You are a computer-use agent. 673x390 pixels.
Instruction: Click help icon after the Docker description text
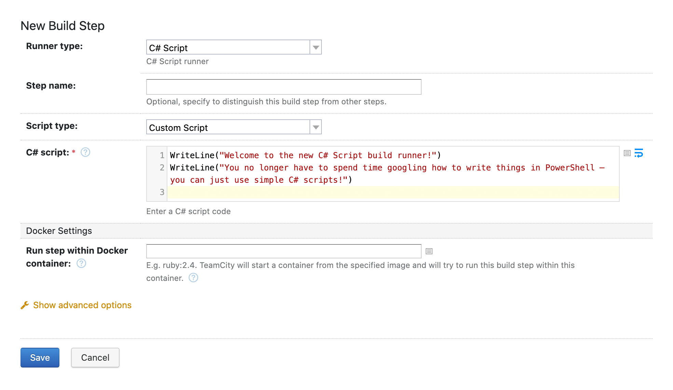193,278
